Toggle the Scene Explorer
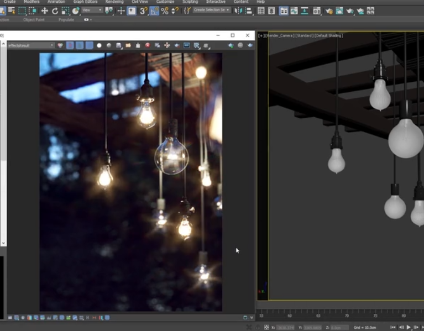 (261, 11)
